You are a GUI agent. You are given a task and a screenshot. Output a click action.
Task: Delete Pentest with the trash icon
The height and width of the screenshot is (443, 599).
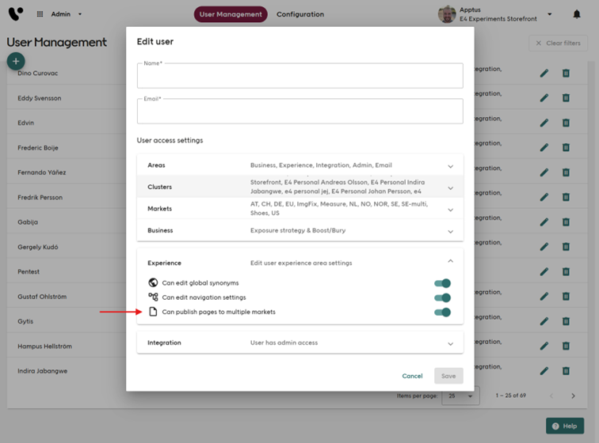[x=567, y=271]
